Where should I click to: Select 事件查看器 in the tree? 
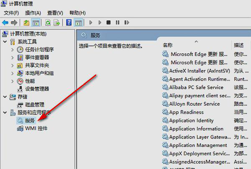coord(37,57)
